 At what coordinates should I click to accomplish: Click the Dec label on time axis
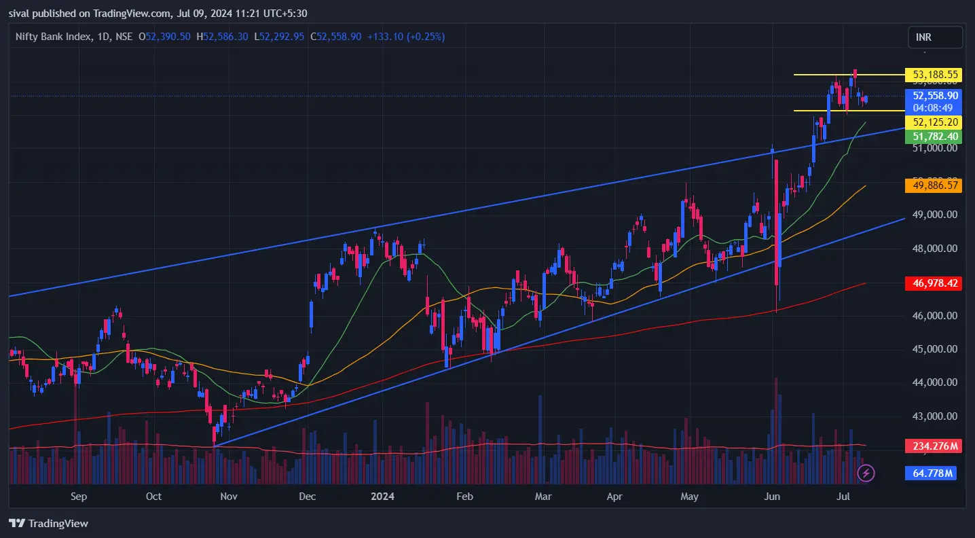click(308, 497)
